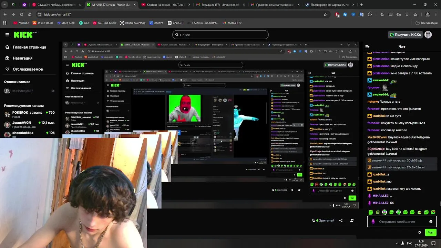Open a new browser tab
Viewport: 441px width, 248px height.
361,5
